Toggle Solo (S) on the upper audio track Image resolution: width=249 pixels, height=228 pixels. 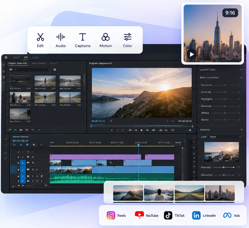pyautogui.click(x=33, y=176)
